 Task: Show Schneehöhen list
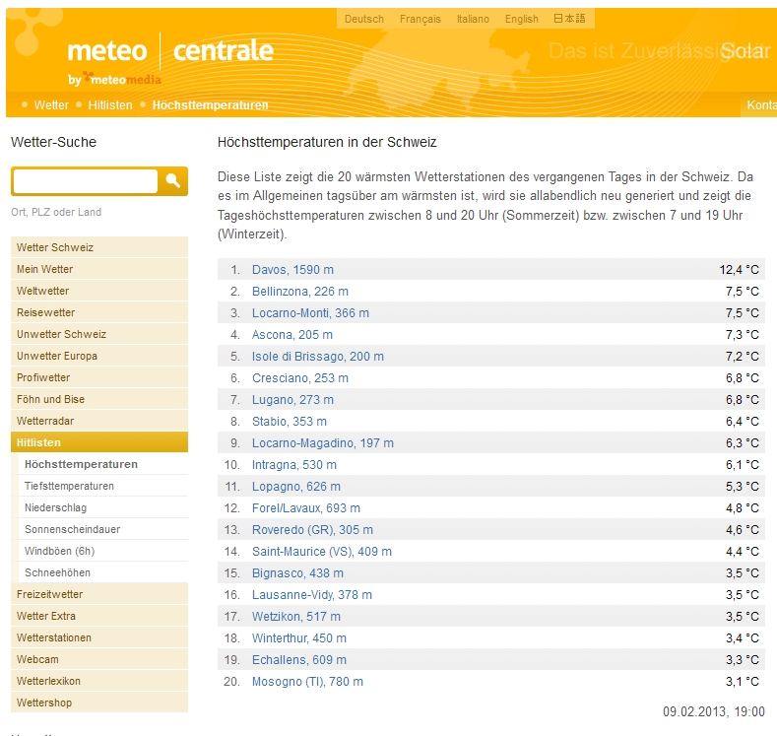tap(58, 572)
